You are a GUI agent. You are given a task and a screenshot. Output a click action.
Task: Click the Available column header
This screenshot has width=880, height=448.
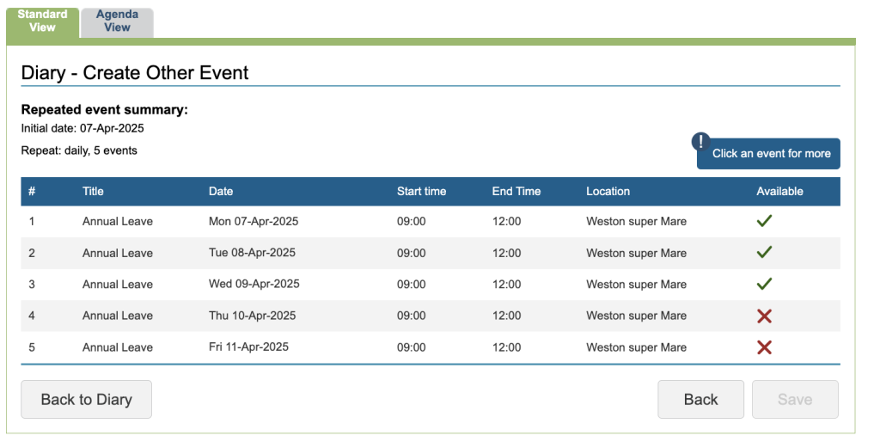(779, 191)
